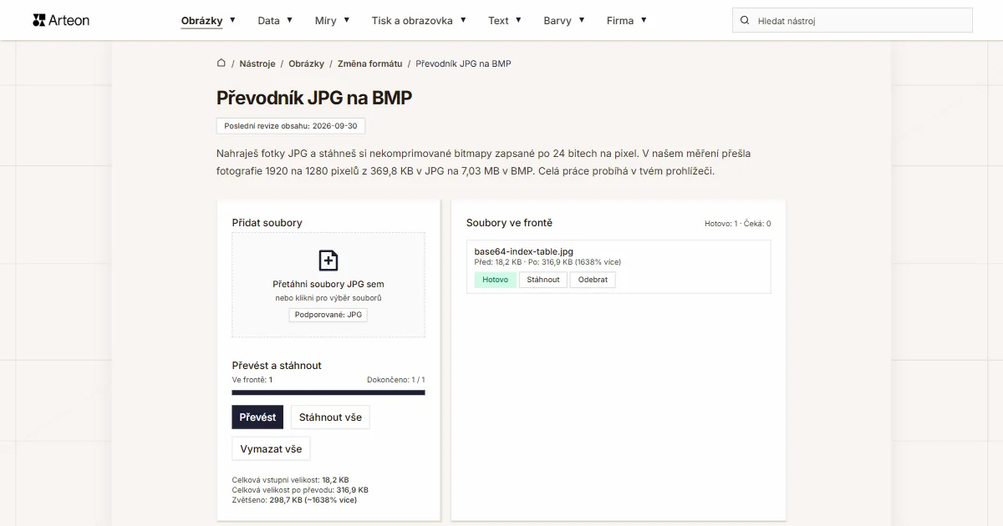This screenshot has width=1003, height=526.
Task: Open the Text navigation menu
Action: click(498, 20)
